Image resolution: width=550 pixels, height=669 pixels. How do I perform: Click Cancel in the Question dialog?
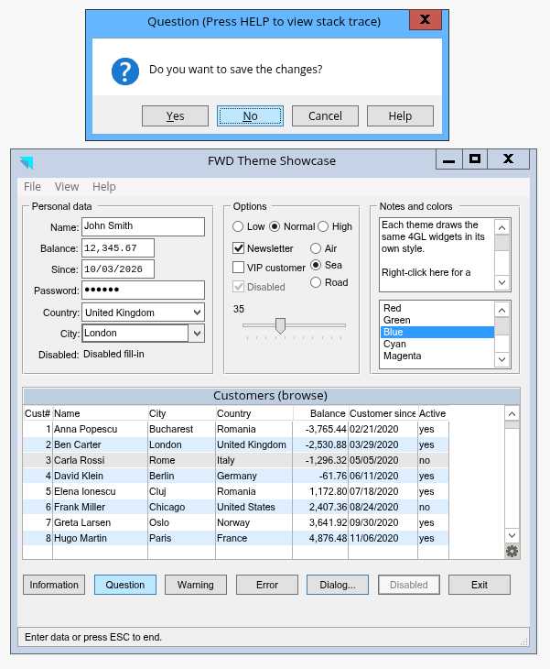pos(325,116)
